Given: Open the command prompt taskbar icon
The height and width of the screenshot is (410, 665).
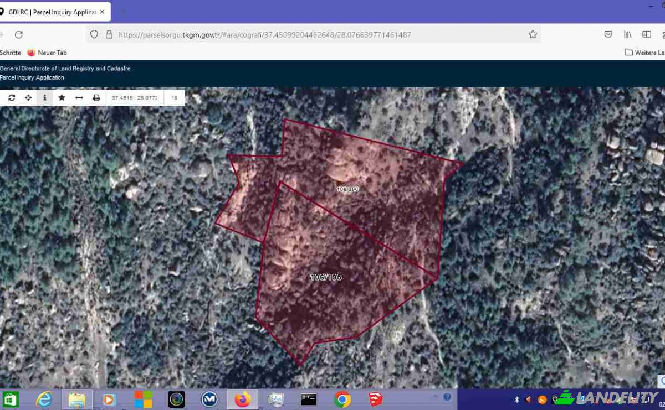Looking at the screenshot, I should pyautogui.click(x=309, y=398).
